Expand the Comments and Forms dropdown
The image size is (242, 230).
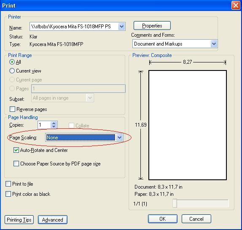[214, 44]
